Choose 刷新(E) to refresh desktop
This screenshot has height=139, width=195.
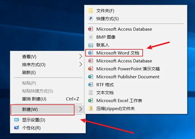tap(48, 73)
